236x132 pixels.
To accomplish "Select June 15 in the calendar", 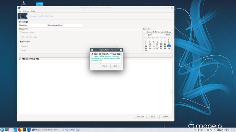I will point(169,44).
